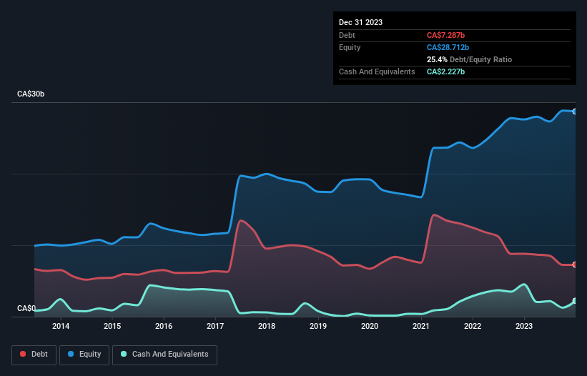Click tooltip Cash And Equivalents row label
This screenshot has height=376, width=587.
click(x=377, y=71)
